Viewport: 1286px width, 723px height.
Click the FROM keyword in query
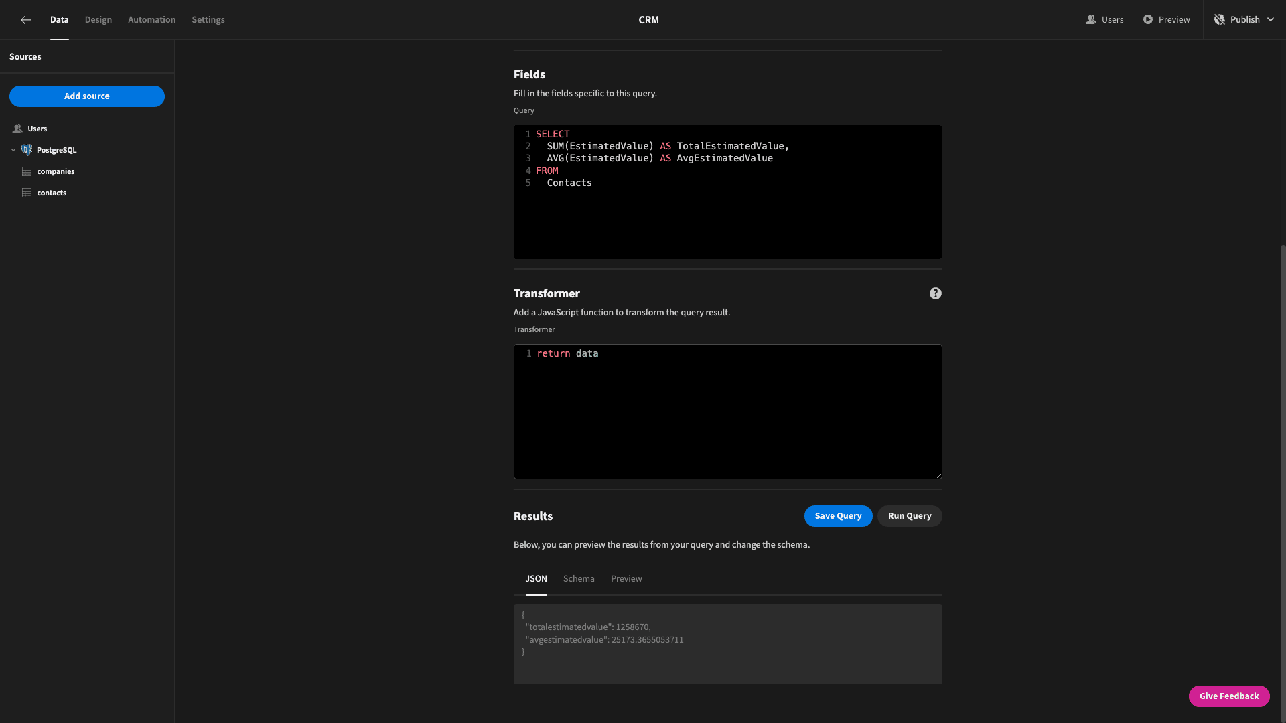tap(547, 171)
